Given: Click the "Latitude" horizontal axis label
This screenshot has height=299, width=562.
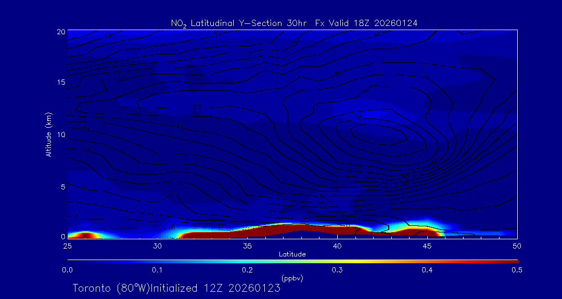Looking at the screenshot, I should 292,254.
